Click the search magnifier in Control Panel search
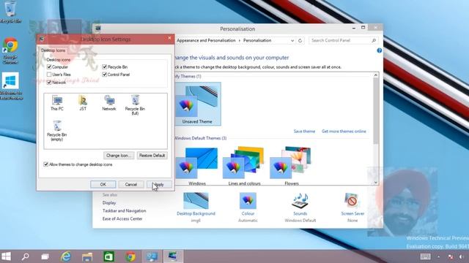 [x=374, y=40]
